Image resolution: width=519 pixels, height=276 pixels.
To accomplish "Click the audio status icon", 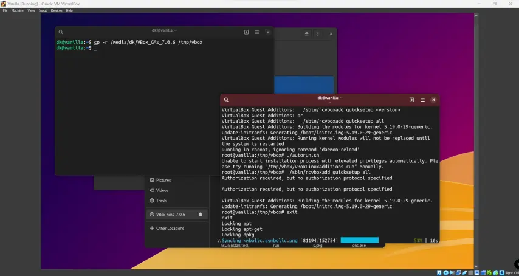I will coord(452,273).
